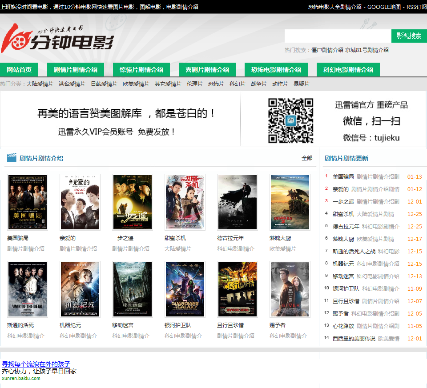This screenshot has height=388, width=427.
Task: Open the 网站首页 navigation tab
Action: tap(19, 70)
